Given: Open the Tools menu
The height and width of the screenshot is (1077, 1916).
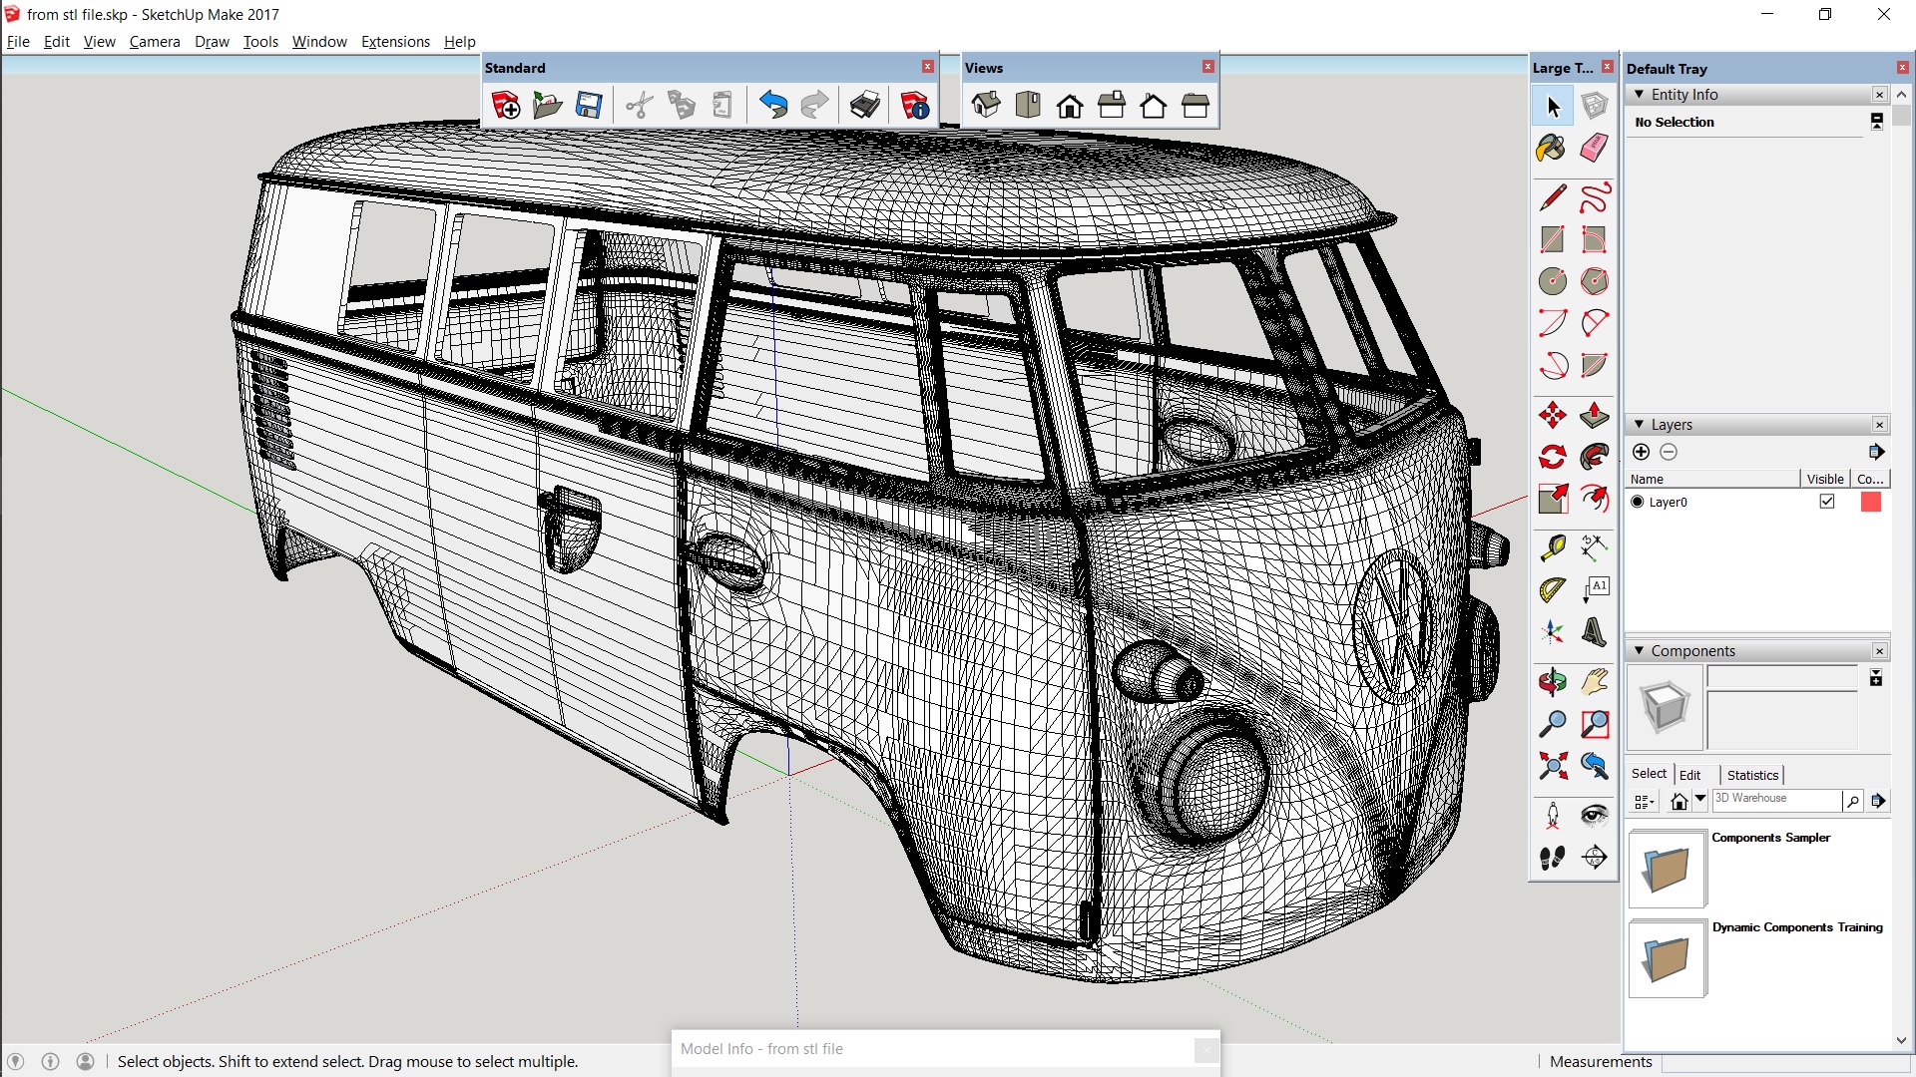Looking at the screenshot, I should pos(260,42).
